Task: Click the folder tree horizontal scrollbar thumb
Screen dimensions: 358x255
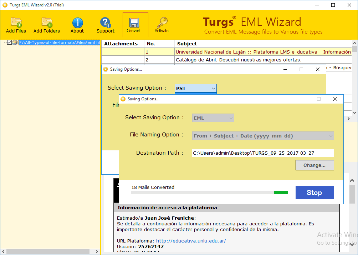Action: (x=48, y=251)
